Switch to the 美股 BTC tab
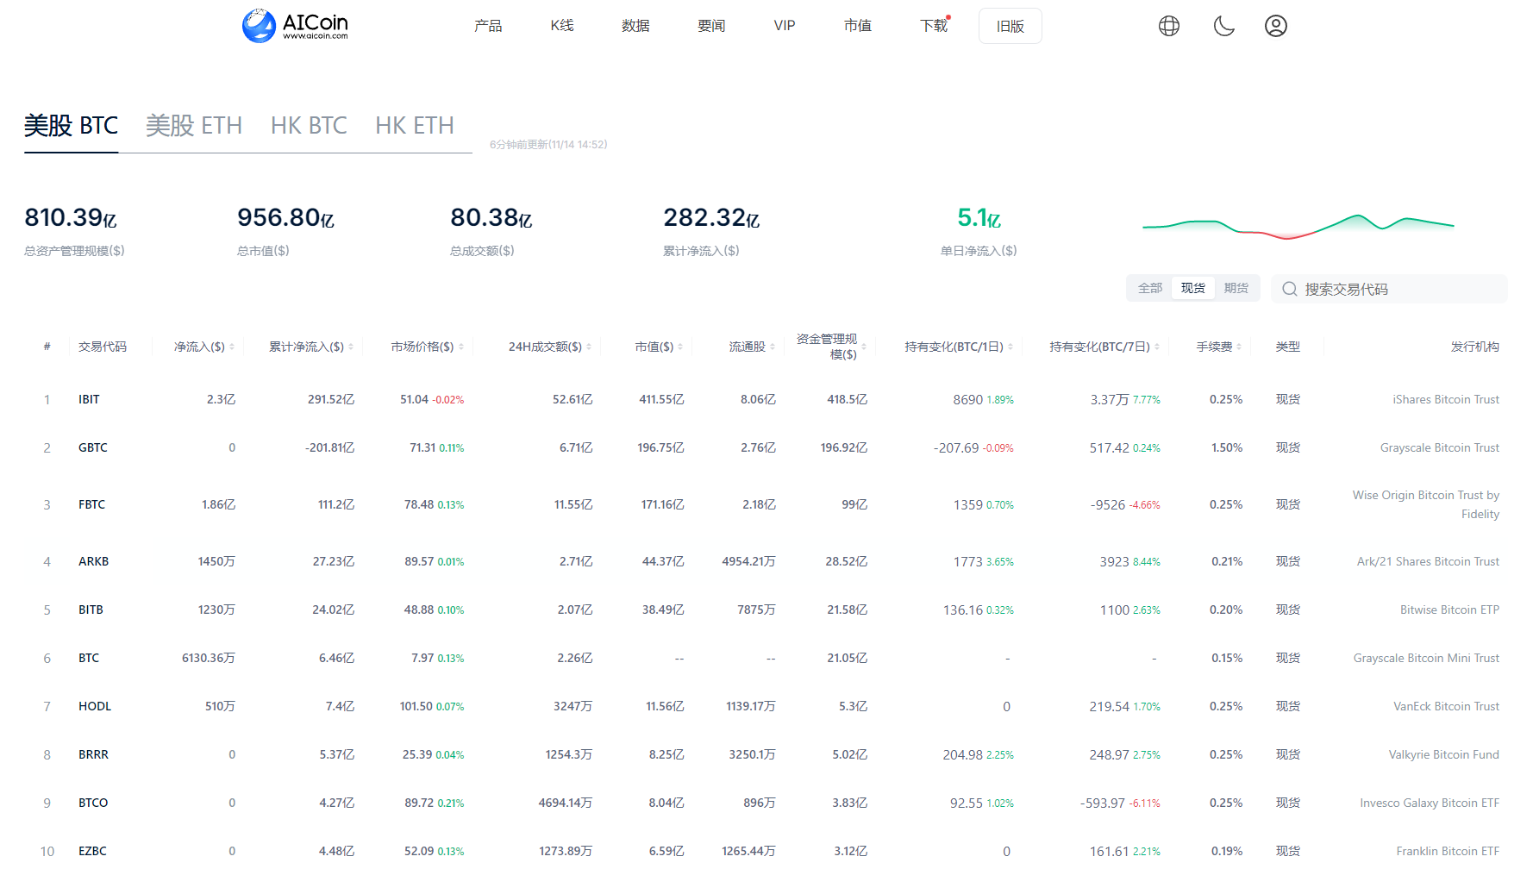Screen dimensions: 1533x869 (71, 126)
